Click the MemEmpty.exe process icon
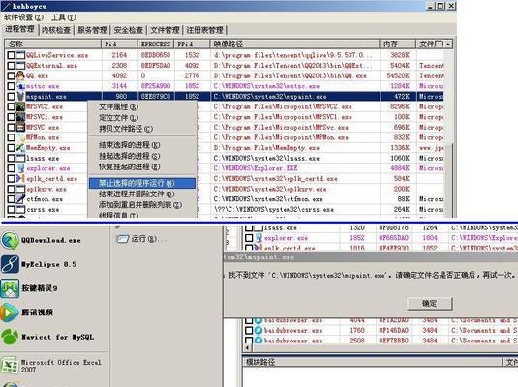Screen dimensions: 518x387 point(20,148)
